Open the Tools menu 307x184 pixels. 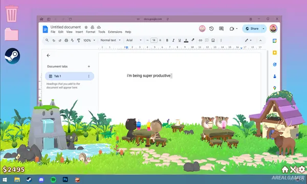coord(102,32)
